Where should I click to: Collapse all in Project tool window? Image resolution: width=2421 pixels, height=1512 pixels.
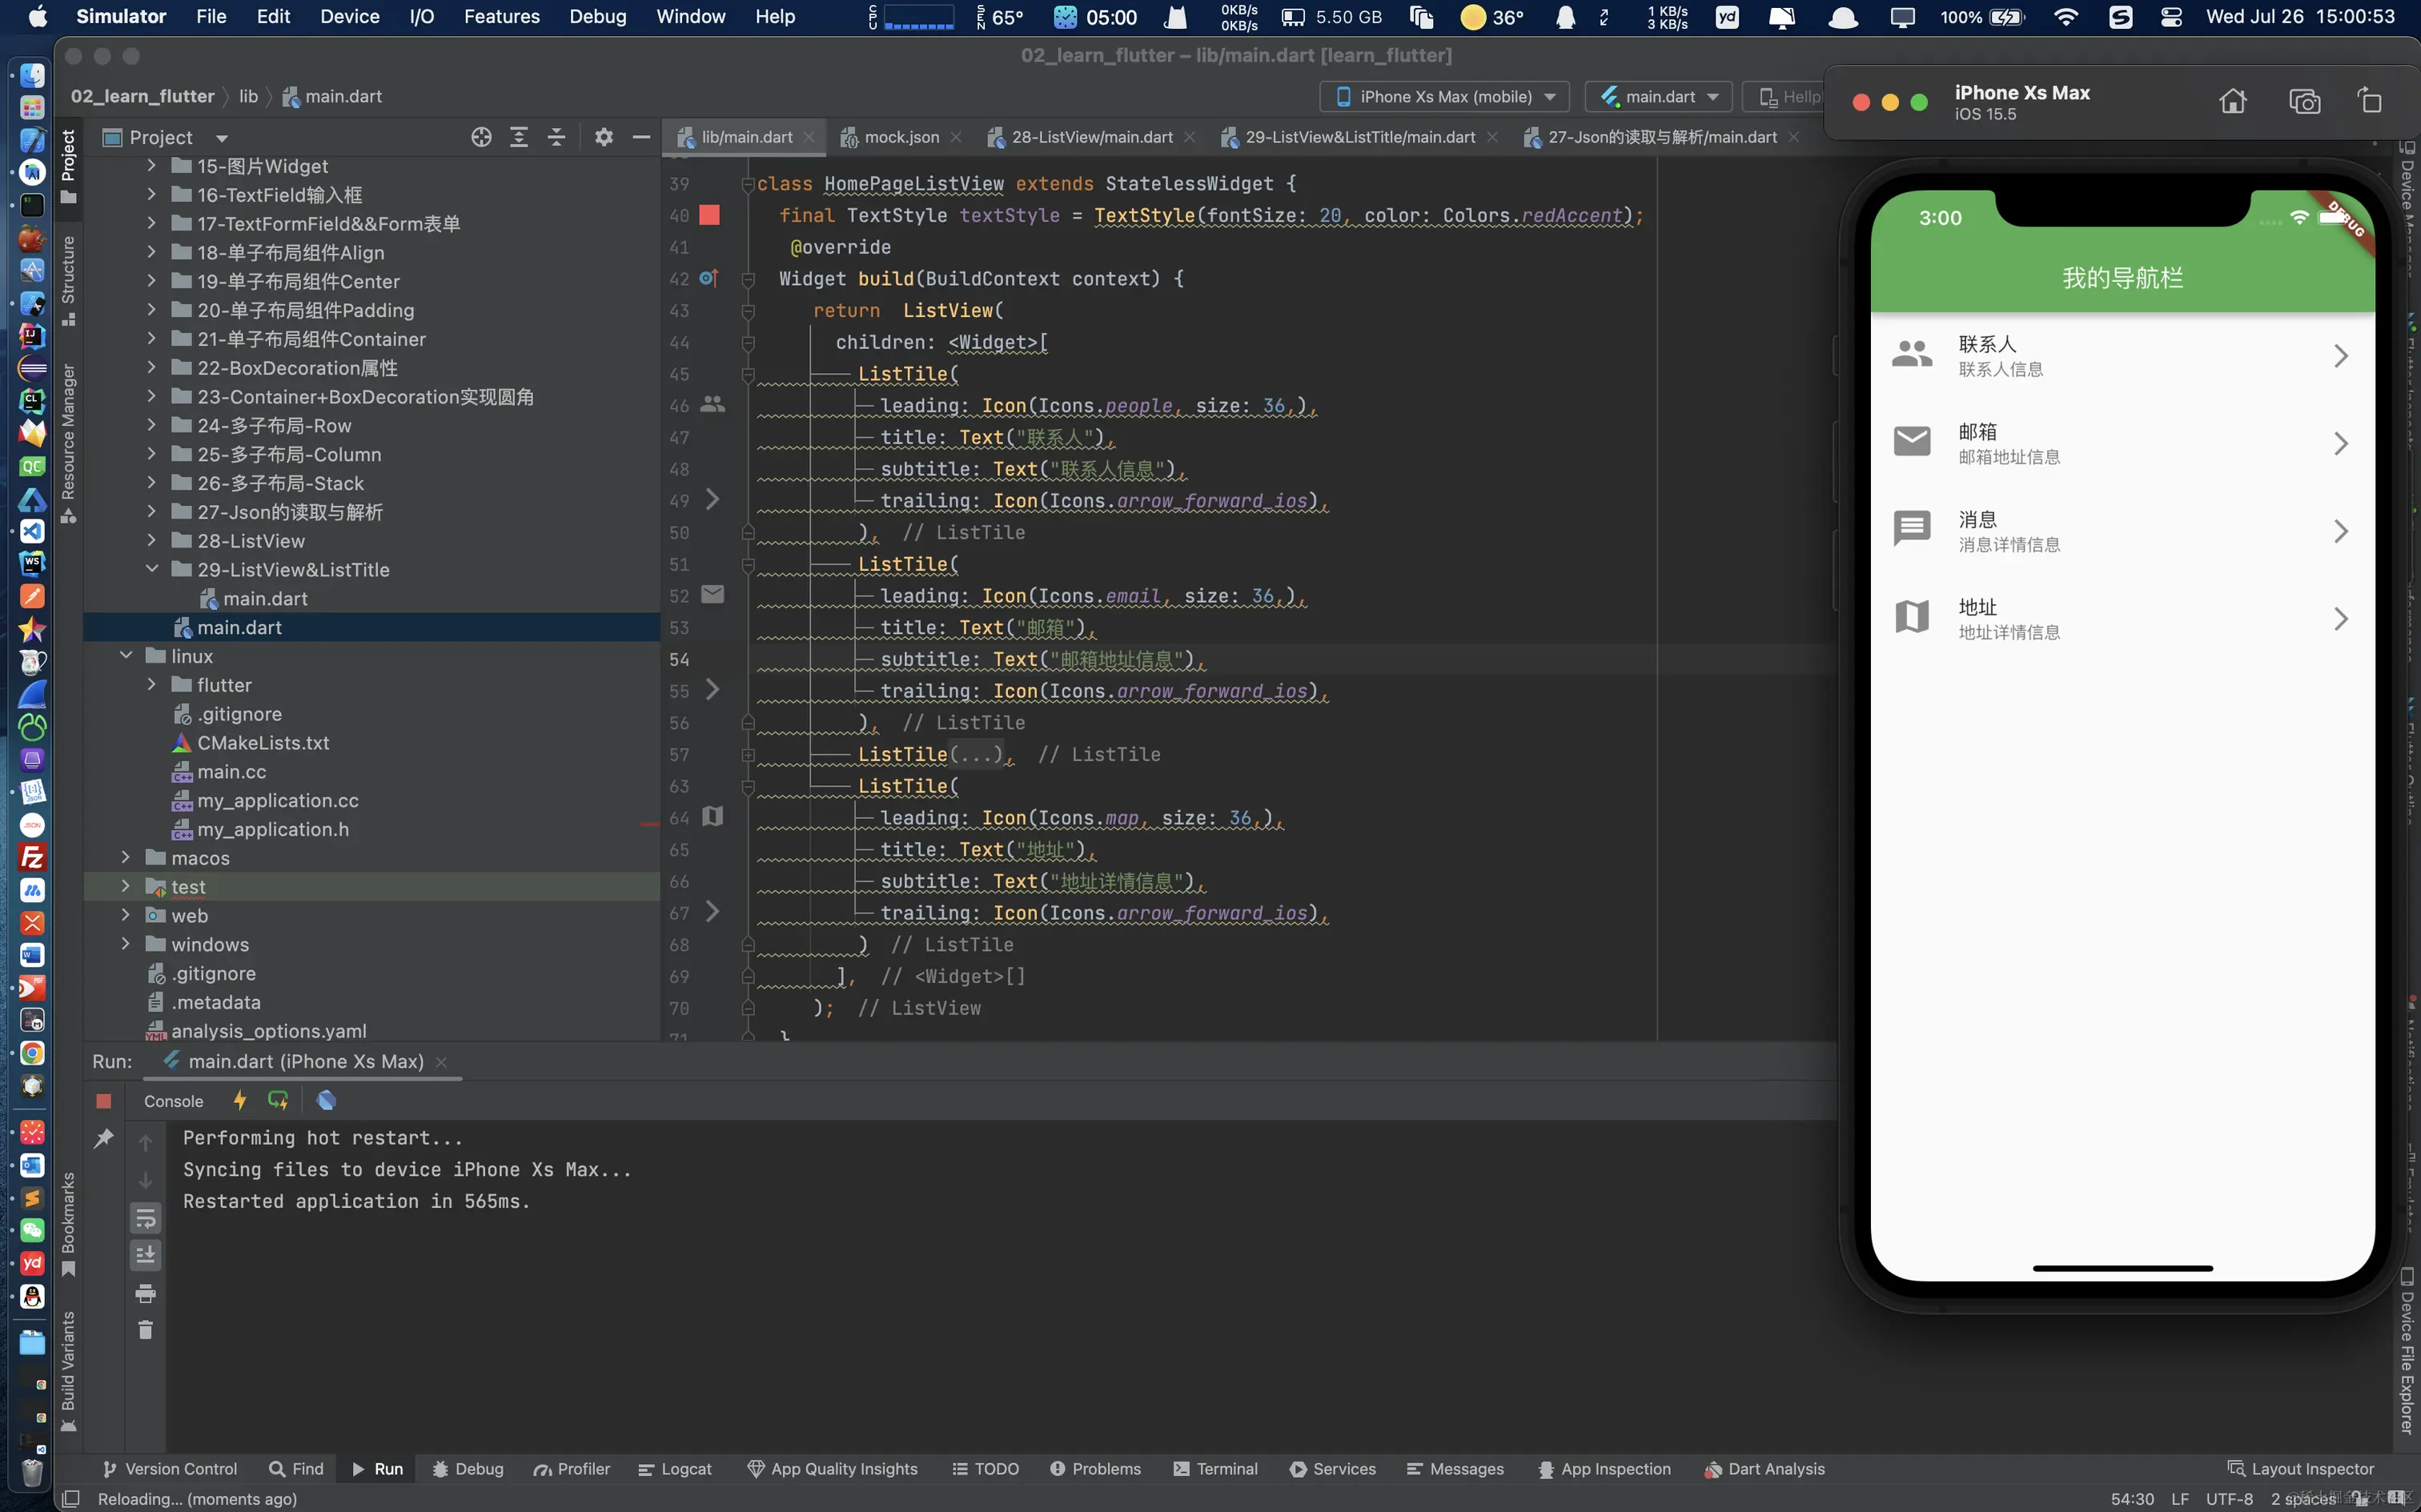pyautogui.click(x=557, y=137)
